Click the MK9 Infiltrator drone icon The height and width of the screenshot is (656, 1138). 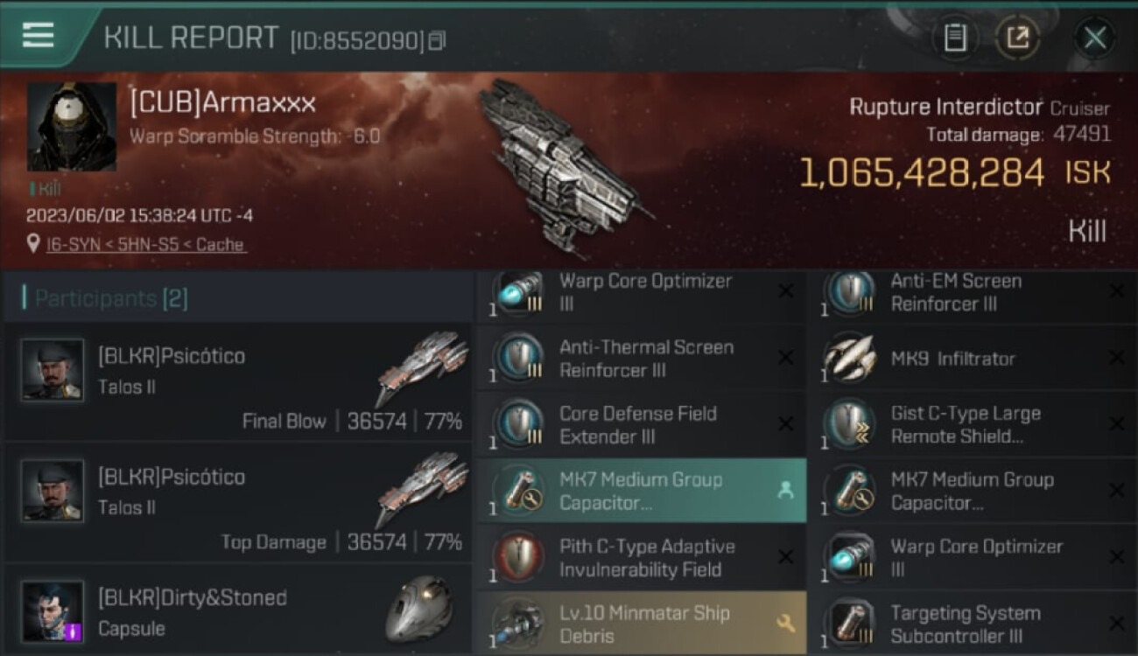tap(849, 358)
